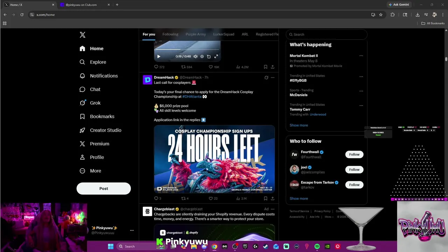Enter fullscreen on video player

216,56
